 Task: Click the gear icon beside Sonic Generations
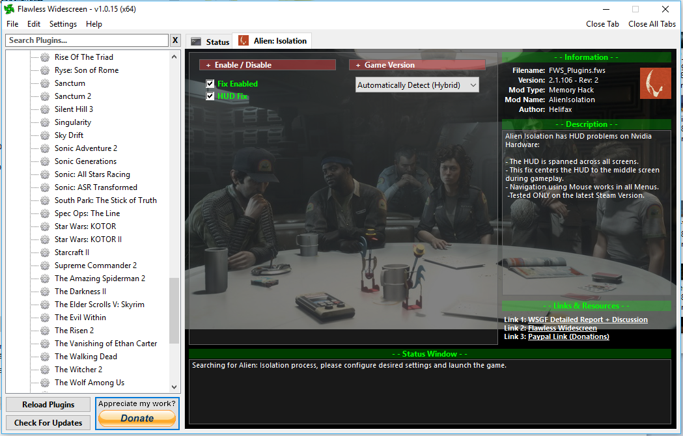[45, 161]
